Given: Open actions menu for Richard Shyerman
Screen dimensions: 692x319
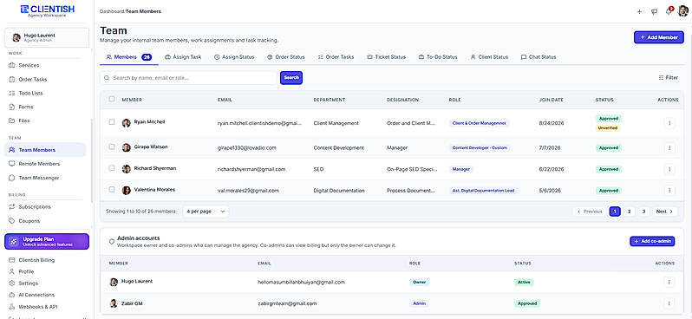Looking at the screenshot, I should [x=669, y=169].
